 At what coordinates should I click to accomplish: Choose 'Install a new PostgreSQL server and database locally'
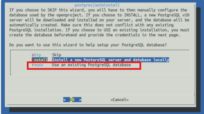[110, 60]
